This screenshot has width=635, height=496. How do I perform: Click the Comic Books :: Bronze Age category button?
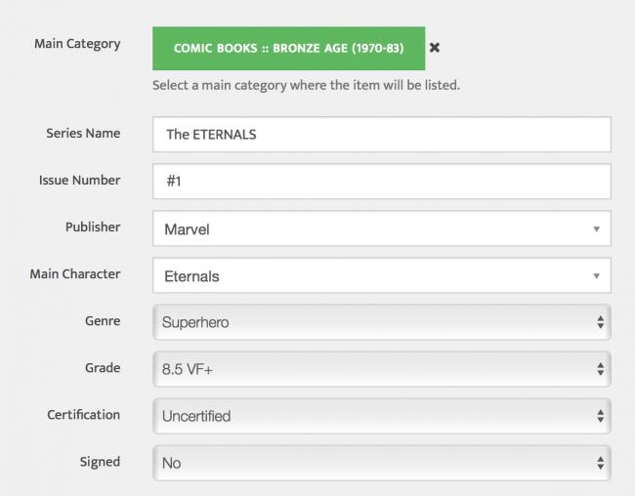tap(288, 48)
